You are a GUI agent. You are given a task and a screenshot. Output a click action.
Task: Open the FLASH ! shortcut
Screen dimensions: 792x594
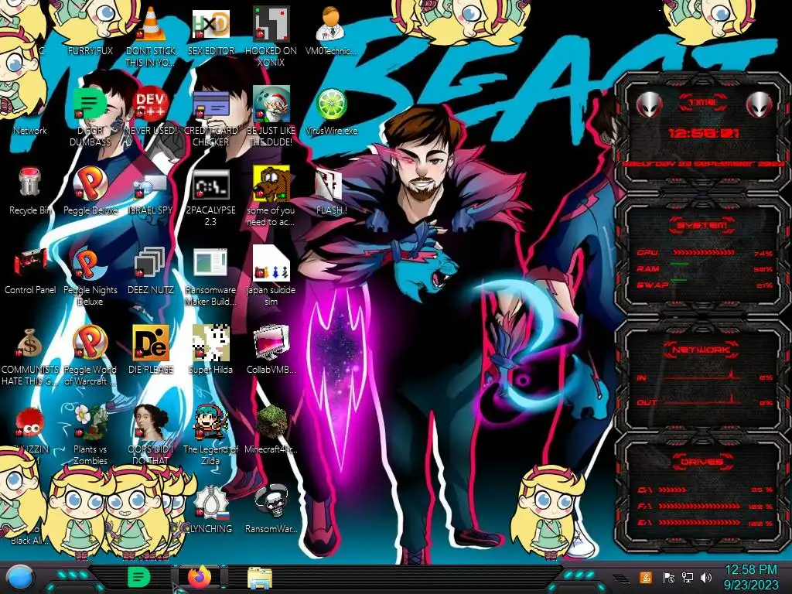[x=329, y=184]
